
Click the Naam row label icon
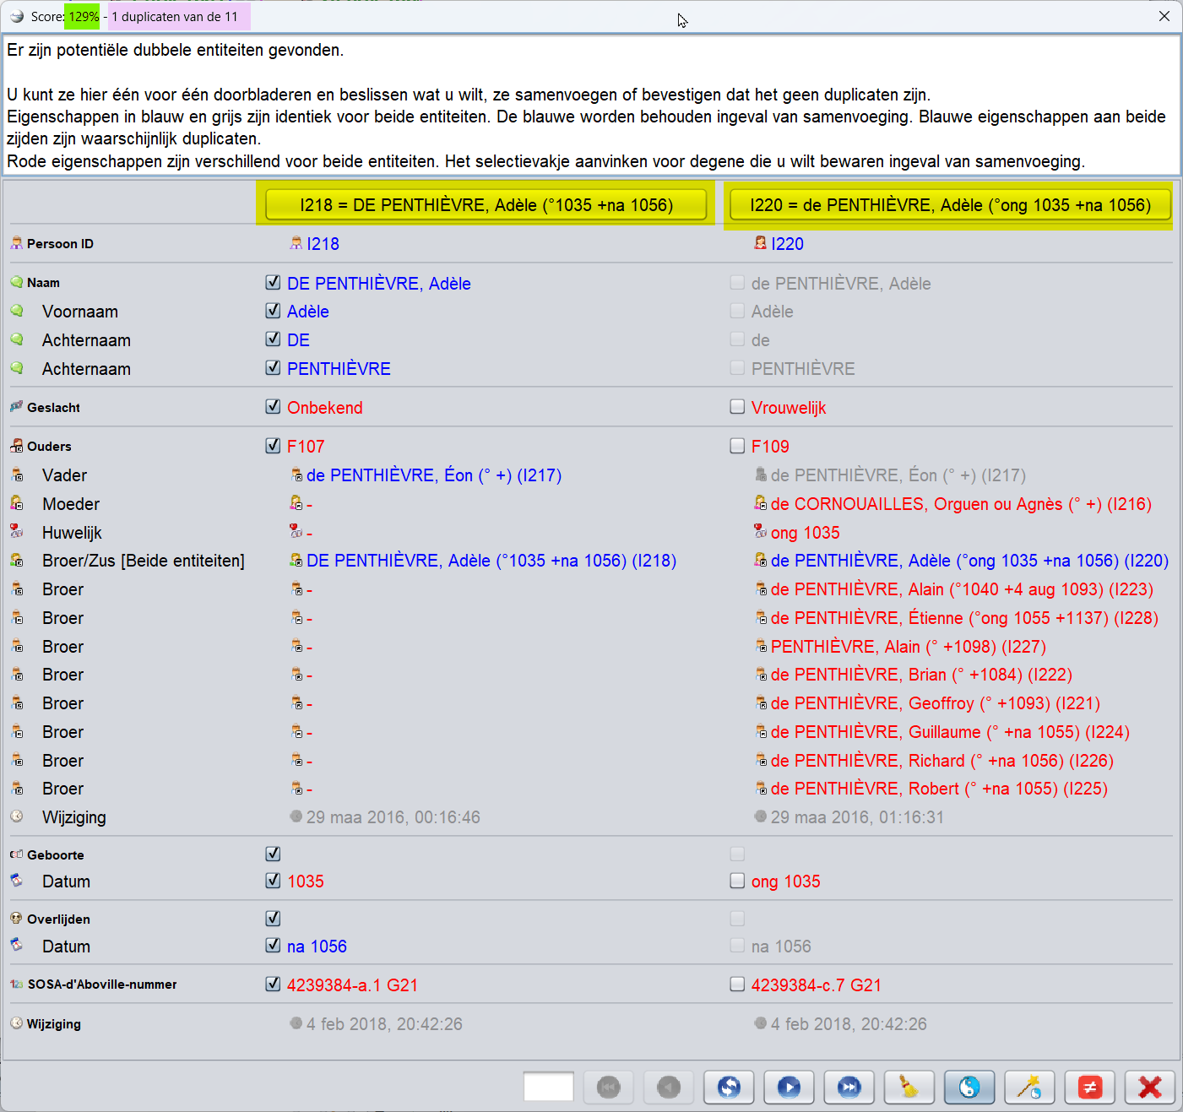click(x=17, y=282)
